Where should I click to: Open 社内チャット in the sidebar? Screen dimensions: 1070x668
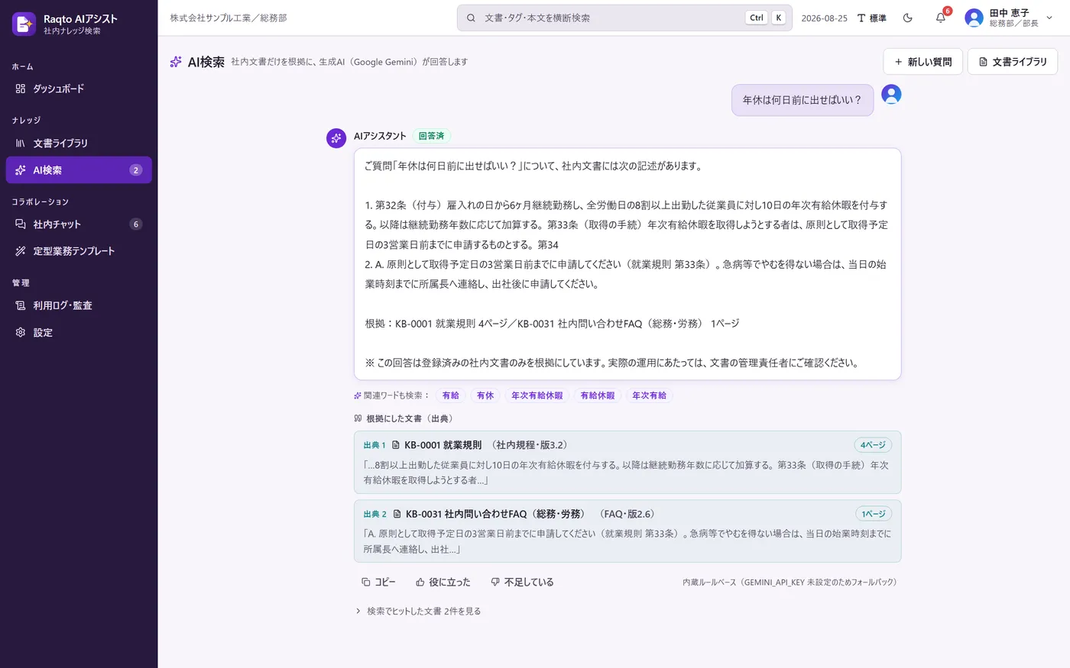click(x=79, y=224)
